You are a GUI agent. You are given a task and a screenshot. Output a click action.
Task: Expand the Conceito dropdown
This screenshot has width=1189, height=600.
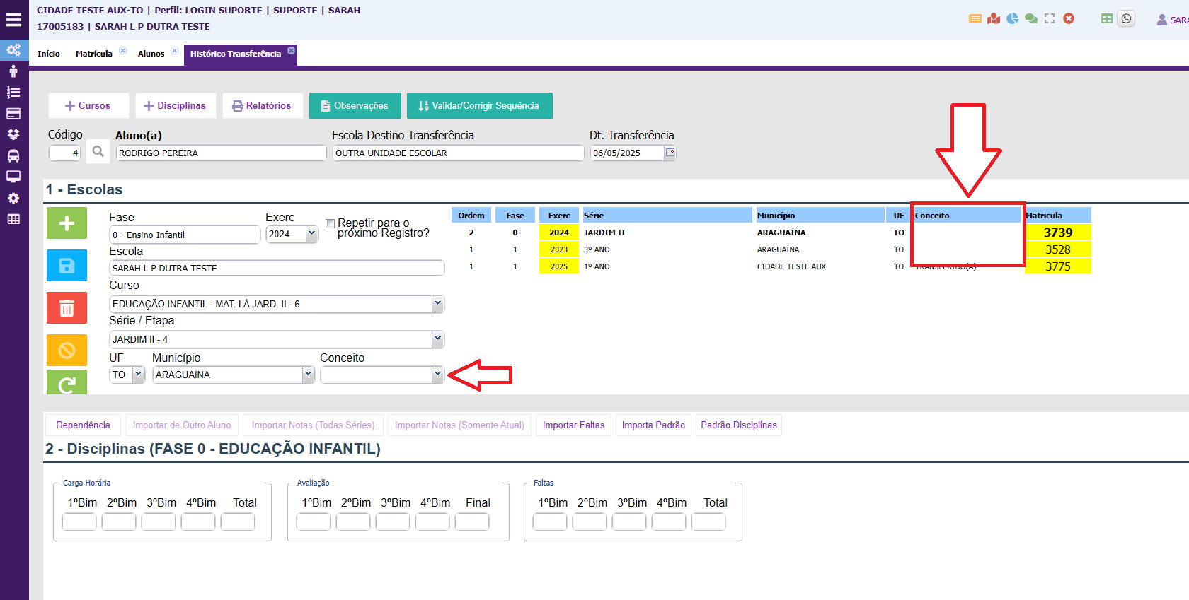coord(437,375)
